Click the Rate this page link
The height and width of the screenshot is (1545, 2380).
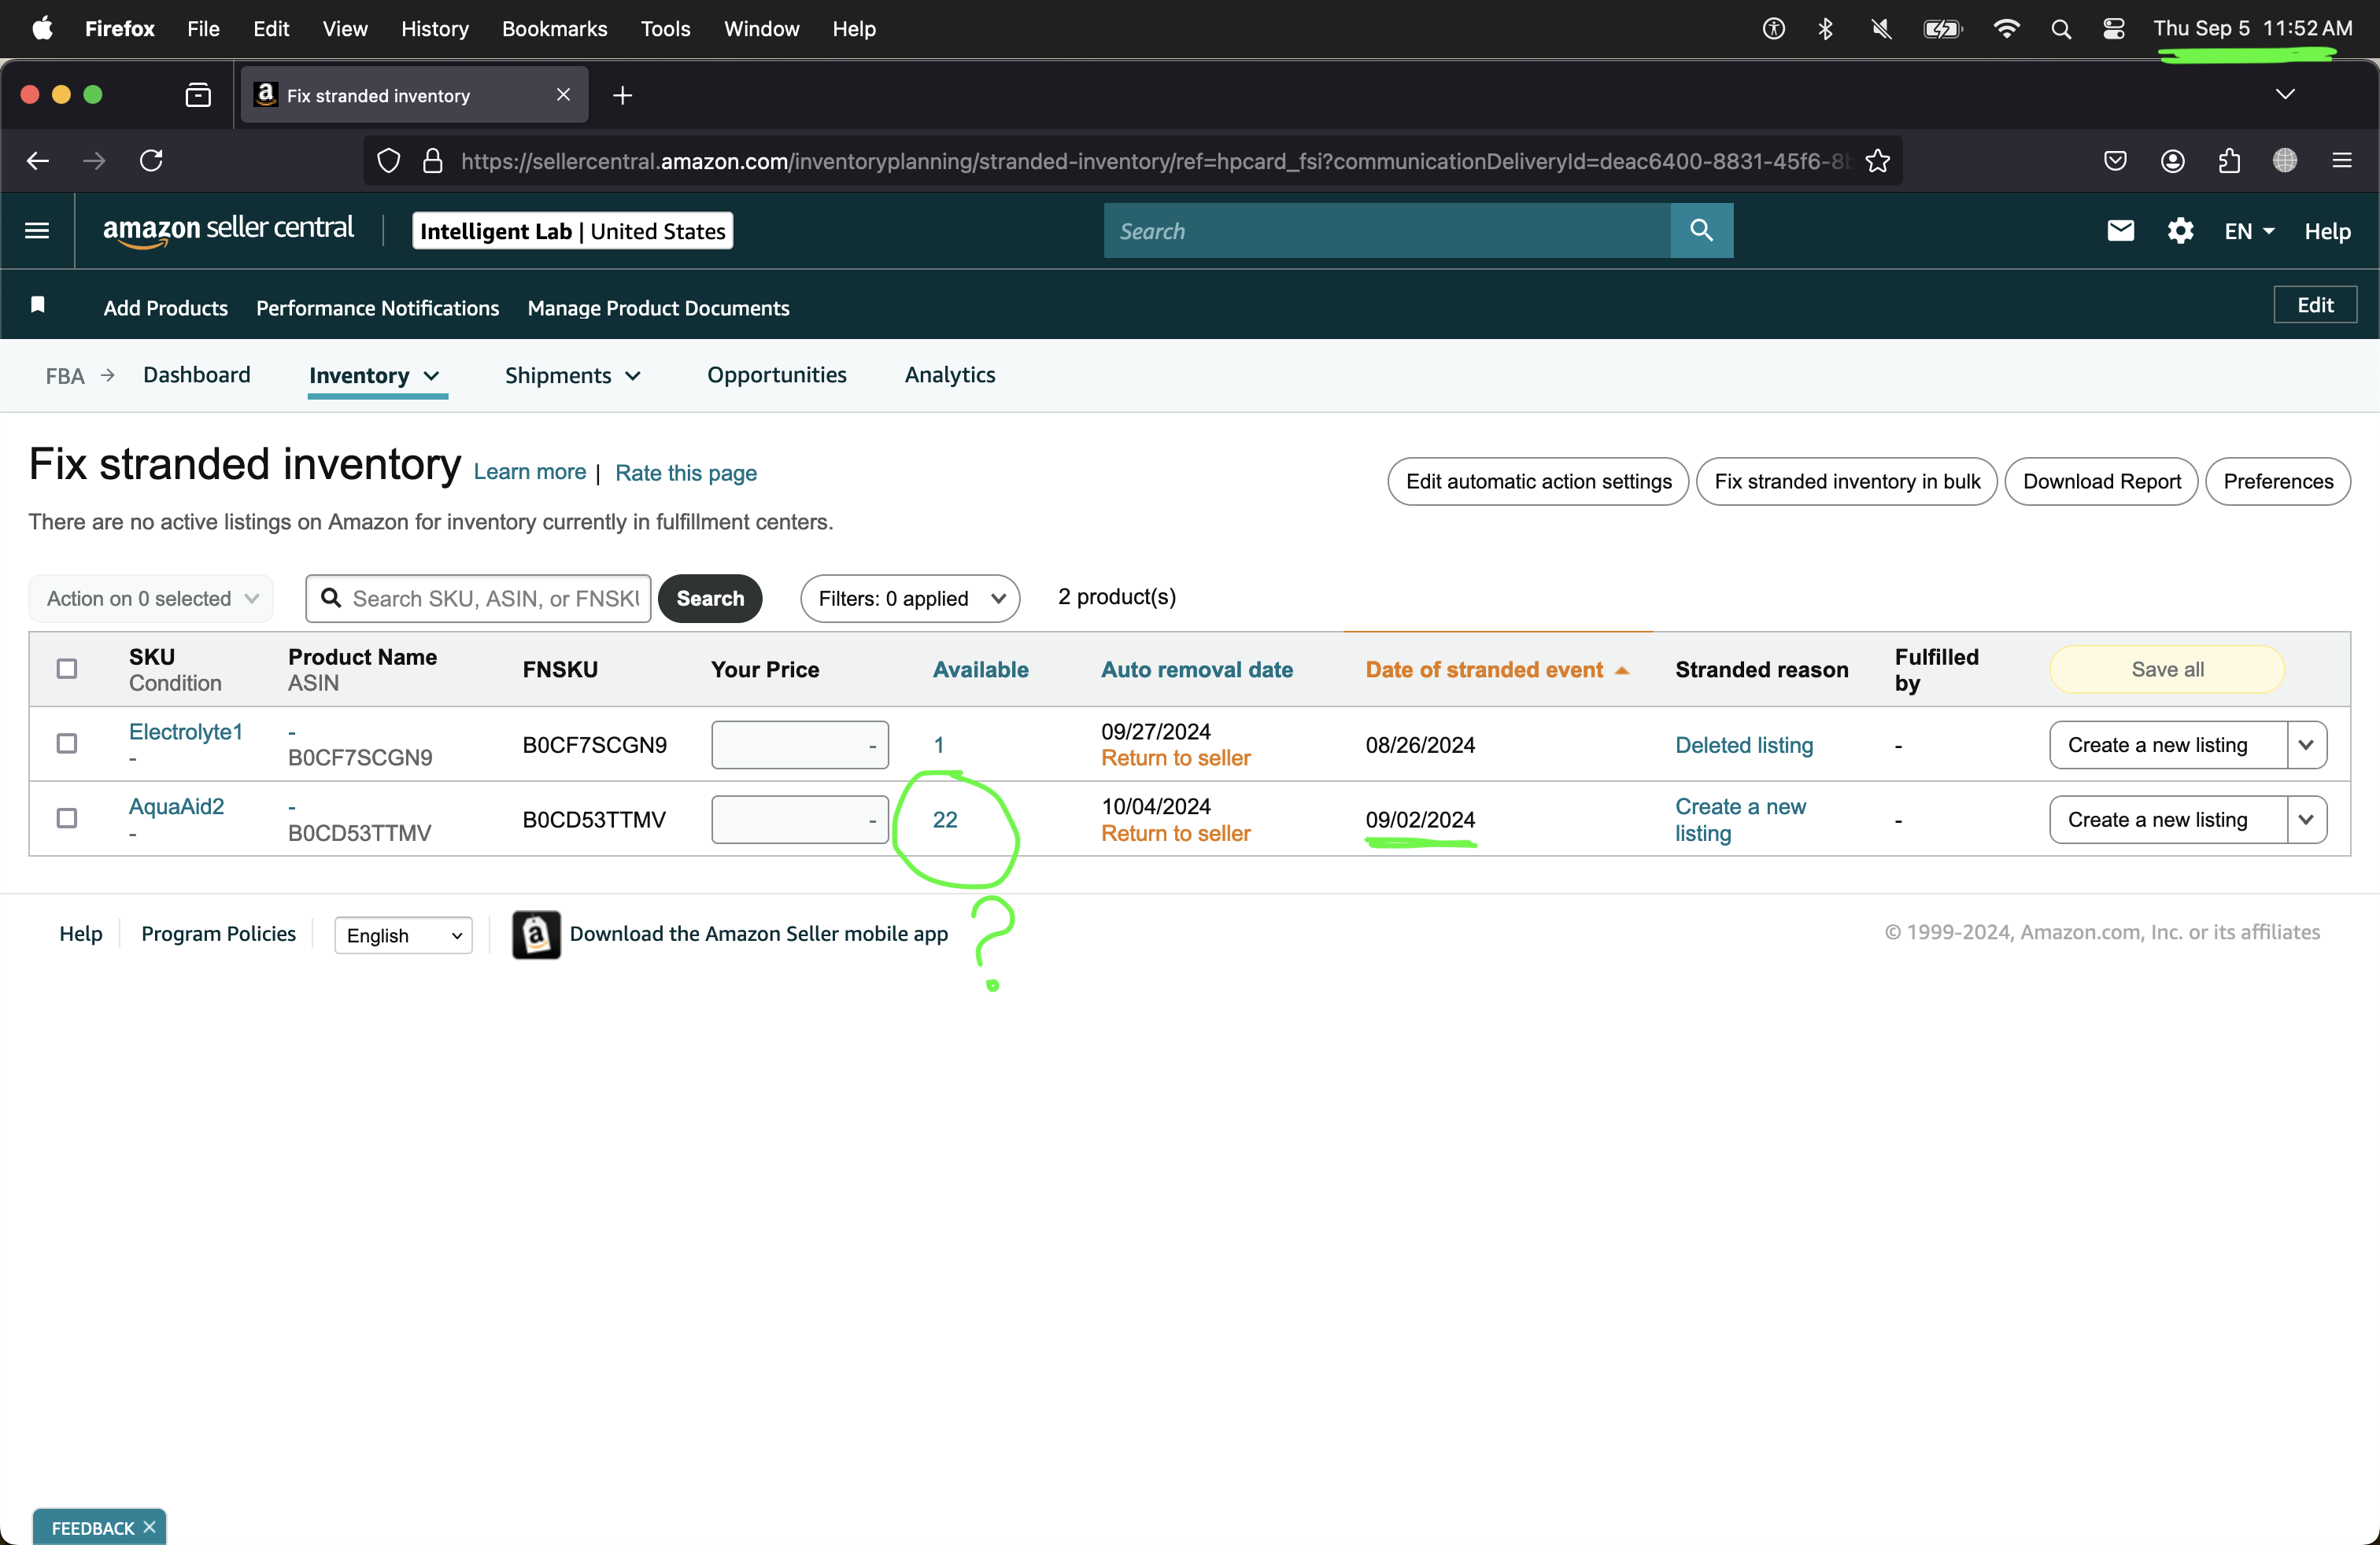pos(685,473)
